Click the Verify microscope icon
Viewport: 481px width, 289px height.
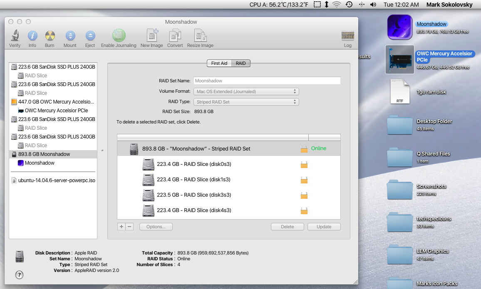click(x=15, y=36)
